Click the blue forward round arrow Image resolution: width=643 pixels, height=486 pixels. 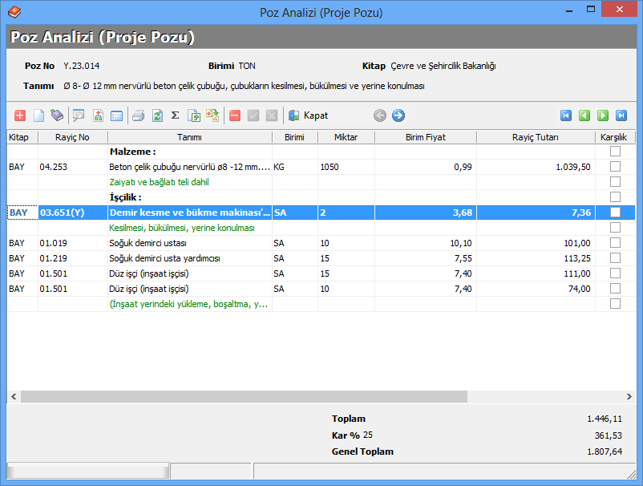(398, 115)
